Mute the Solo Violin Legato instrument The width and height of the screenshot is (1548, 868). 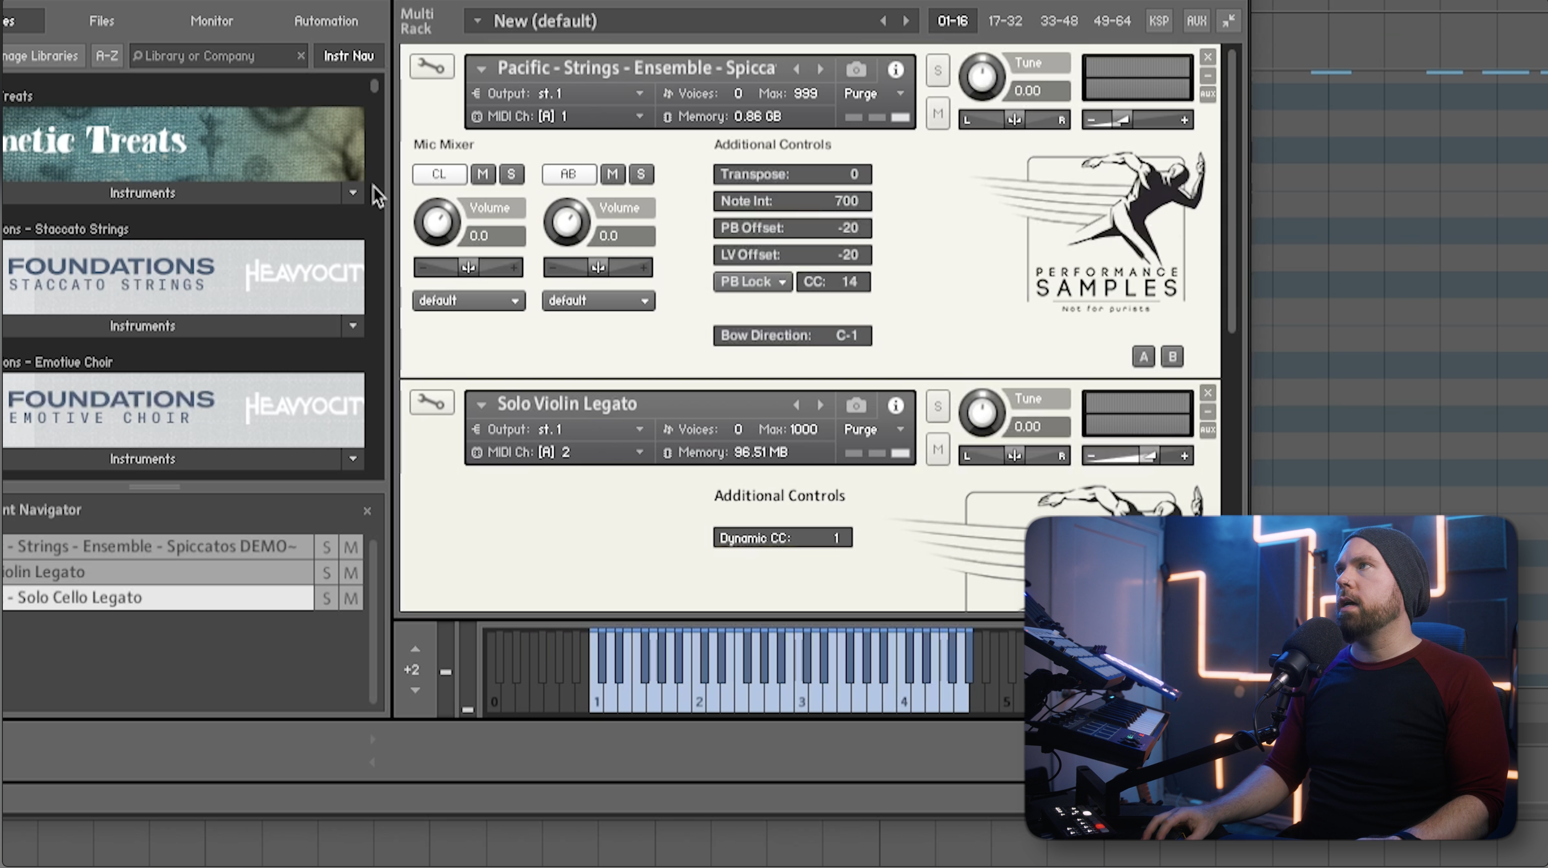[937, 449]
